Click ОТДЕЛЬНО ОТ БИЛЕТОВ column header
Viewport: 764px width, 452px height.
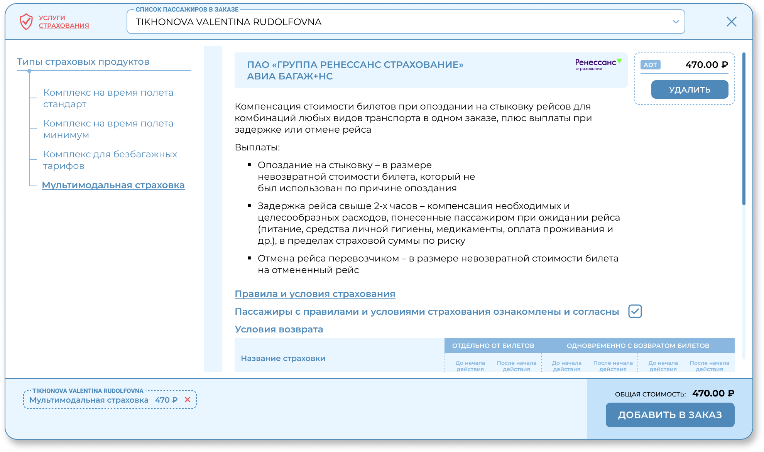(493, 346)
